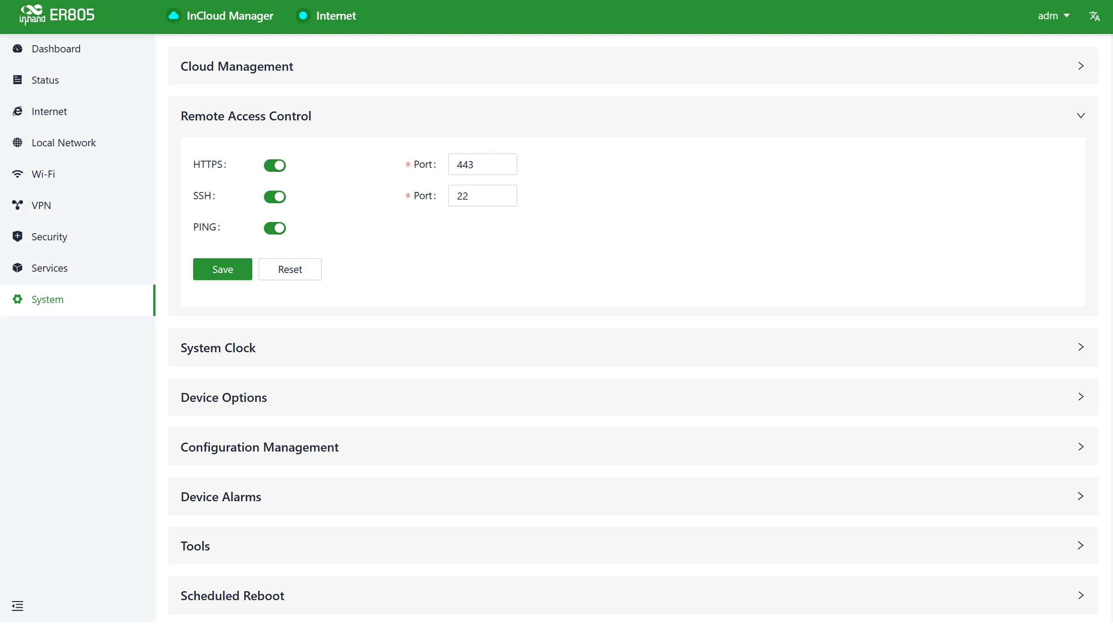Image resolution: width=1113 pixels, height=627 pixels.
Task: Switch off the PING toggle
Action: 275,228
